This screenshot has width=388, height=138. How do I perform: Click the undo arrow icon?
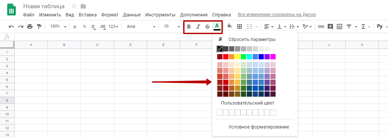11,27
